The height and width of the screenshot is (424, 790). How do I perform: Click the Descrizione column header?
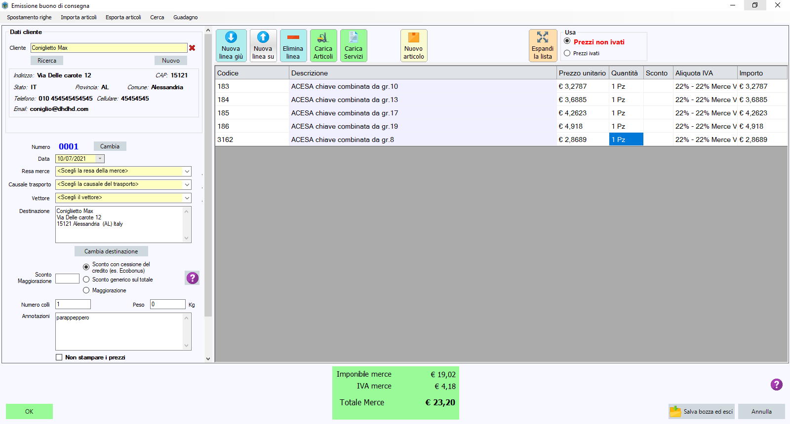(x=423, y=73)
